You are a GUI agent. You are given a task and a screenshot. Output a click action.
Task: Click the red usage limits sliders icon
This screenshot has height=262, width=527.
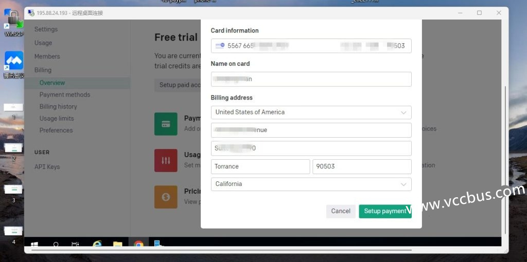(166, 160)
